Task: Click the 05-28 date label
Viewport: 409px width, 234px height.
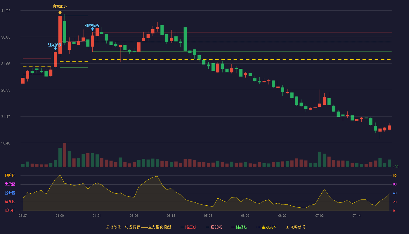Action: 208,216
